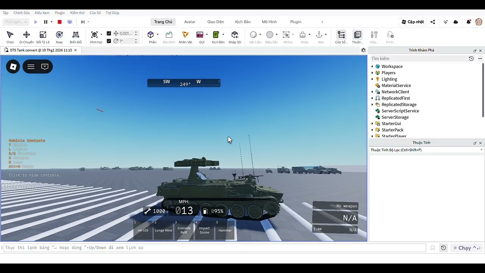Click the Cập nhật update button

[413, 22]
